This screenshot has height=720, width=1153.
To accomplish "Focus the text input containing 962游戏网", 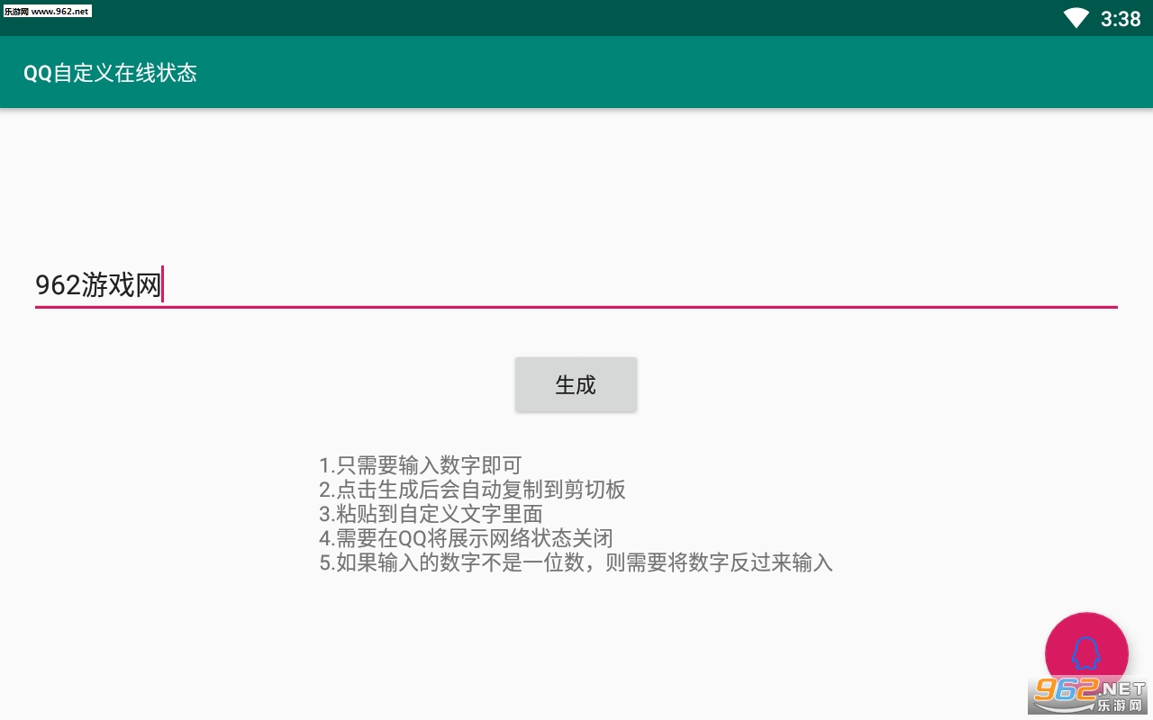I will (x=576, y=285).
